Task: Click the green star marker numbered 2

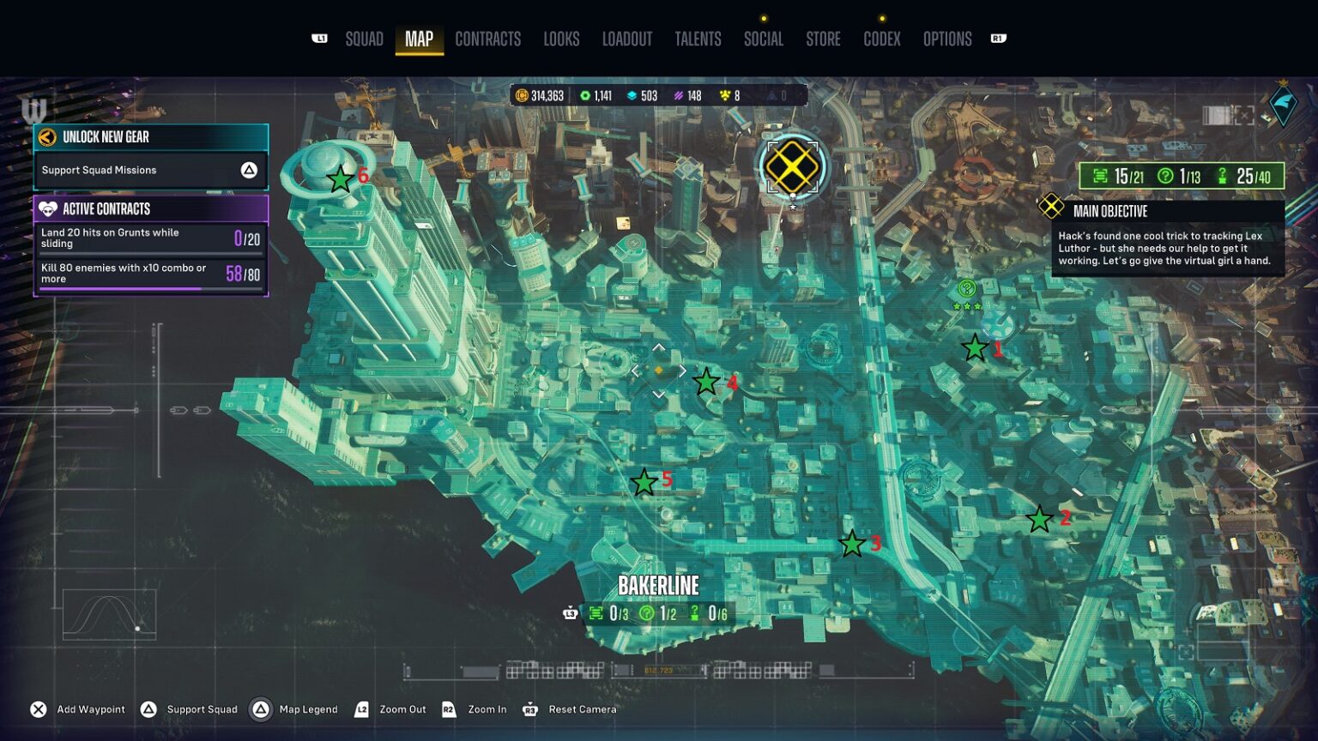Action: point(1039,519)
